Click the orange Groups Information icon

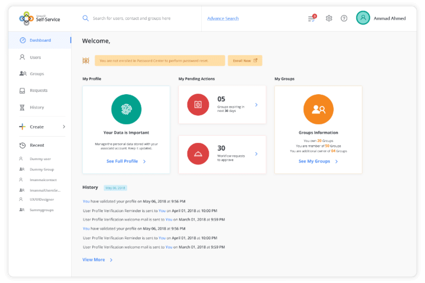pos(318,109)
